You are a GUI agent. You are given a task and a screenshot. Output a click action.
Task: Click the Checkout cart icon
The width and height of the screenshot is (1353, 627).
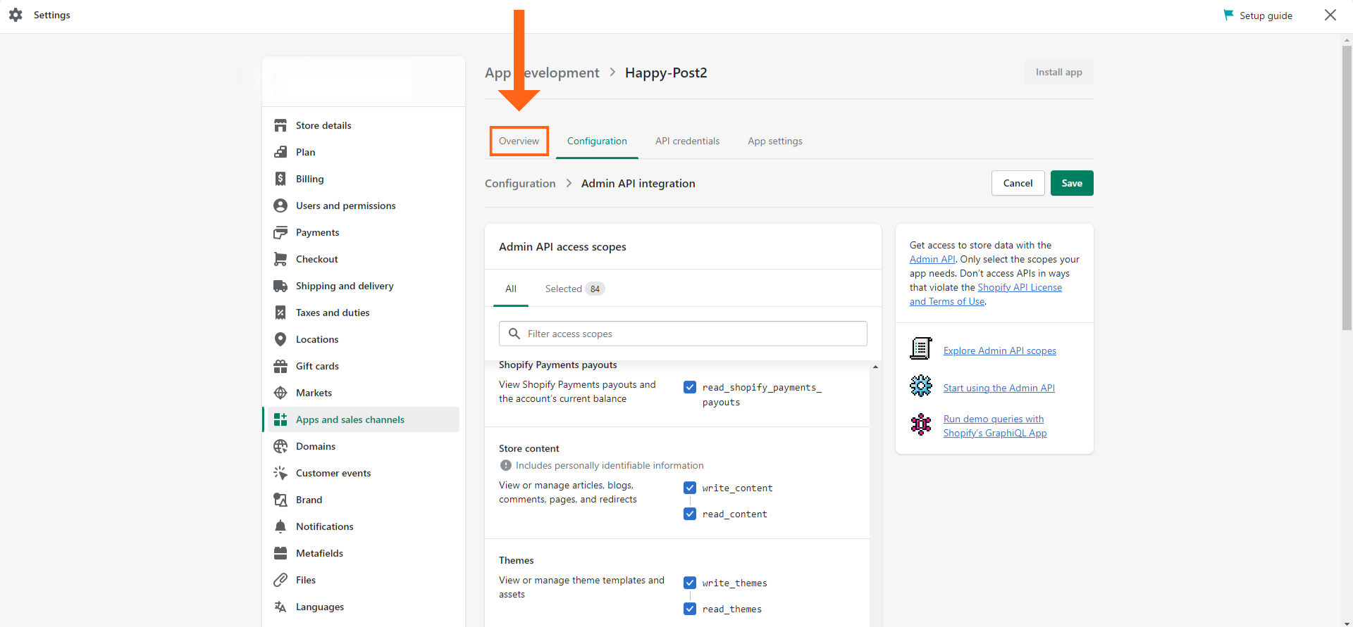tap(280, 259)
